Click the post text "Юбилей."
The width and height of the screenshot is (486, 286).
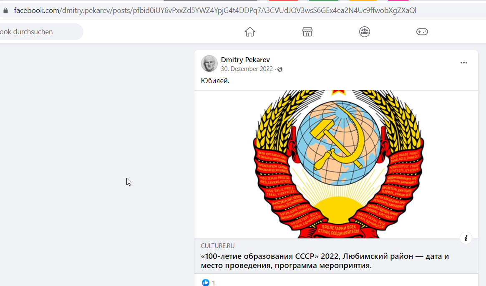pyautogui.click(x=215, y=81)
